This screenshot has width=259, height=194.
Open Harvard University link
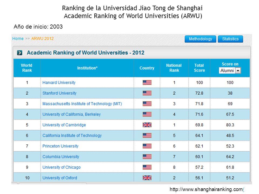coord(59,82)
